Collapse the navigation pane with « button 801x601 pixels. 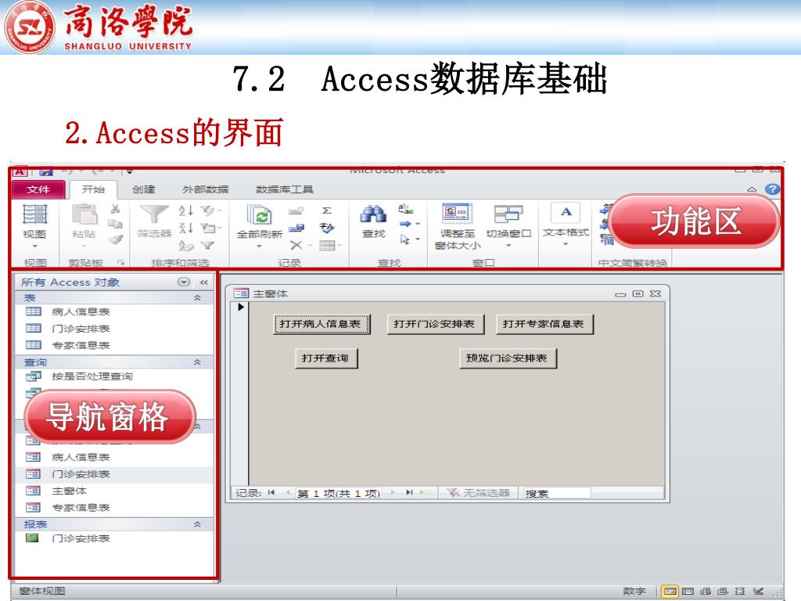[204, 282]
